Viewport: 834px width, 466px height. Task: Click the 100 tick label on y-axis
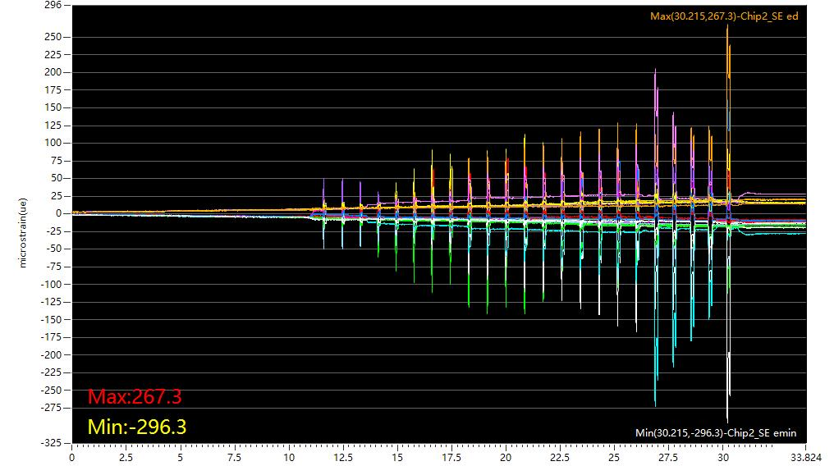(x=53, y=143)
